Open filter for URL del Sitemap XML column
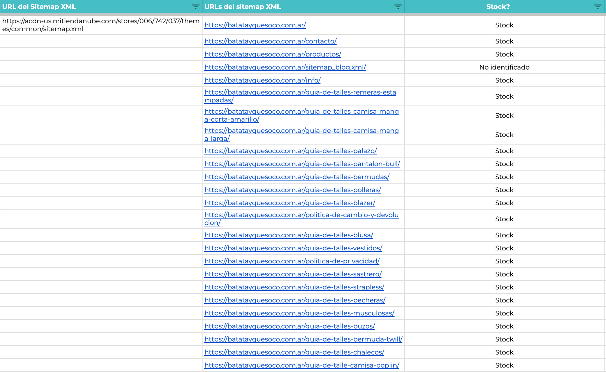The width and height of the screenshot is (606, 372). [196, 7]
